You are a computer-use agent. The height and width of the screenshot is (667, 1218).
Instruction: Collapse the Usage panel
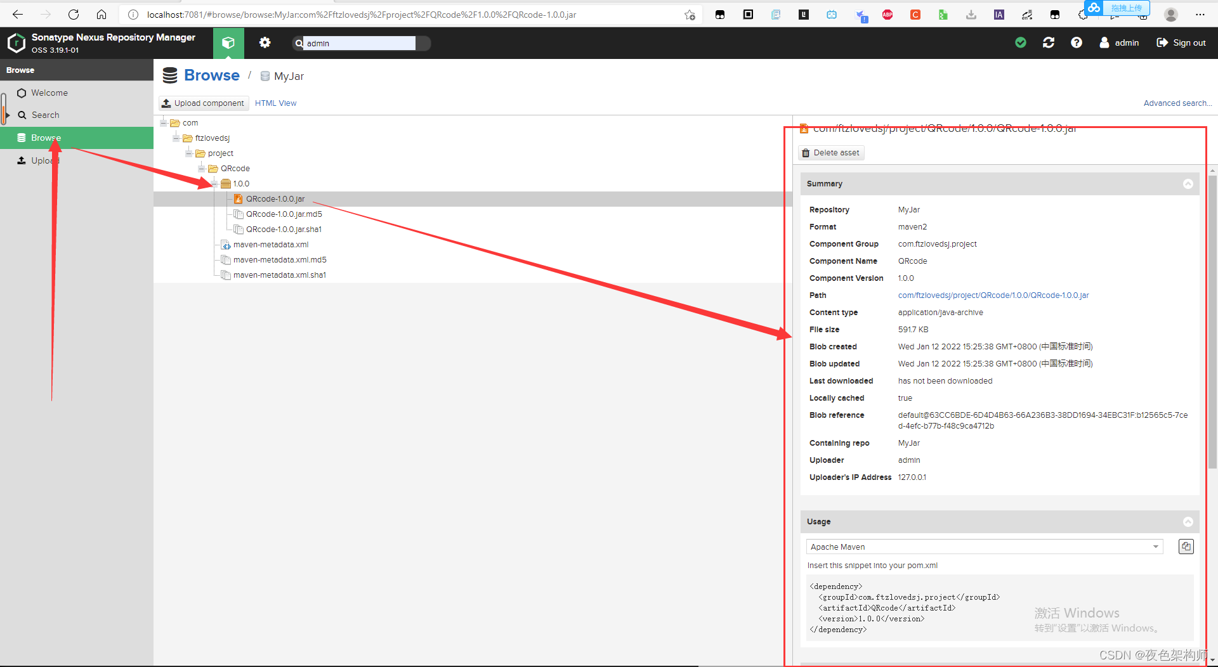tap(1188, 522)
